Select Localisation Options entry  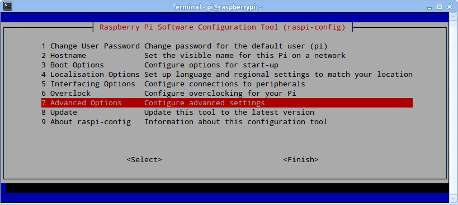coord(227,75)
